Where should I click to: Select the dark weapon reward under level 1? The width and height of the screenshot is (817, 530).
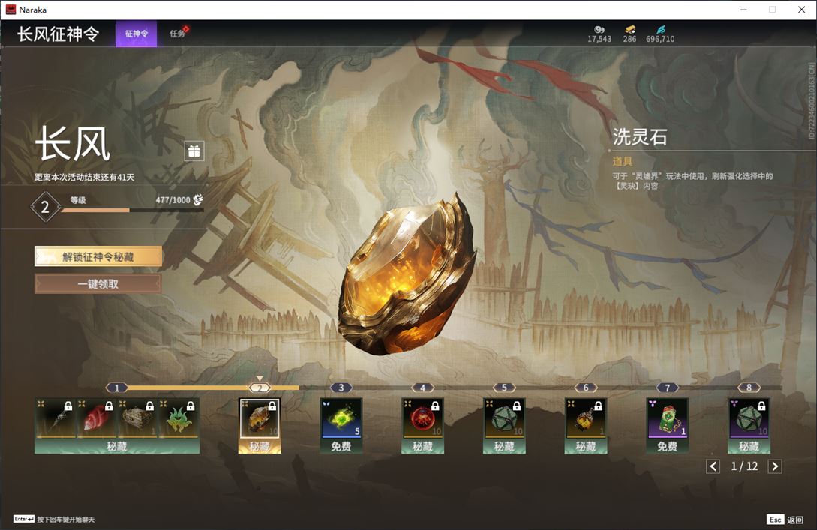point(56,418)
